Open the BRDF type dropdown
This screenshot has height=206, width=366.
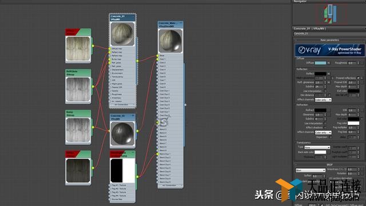(310, 171)
